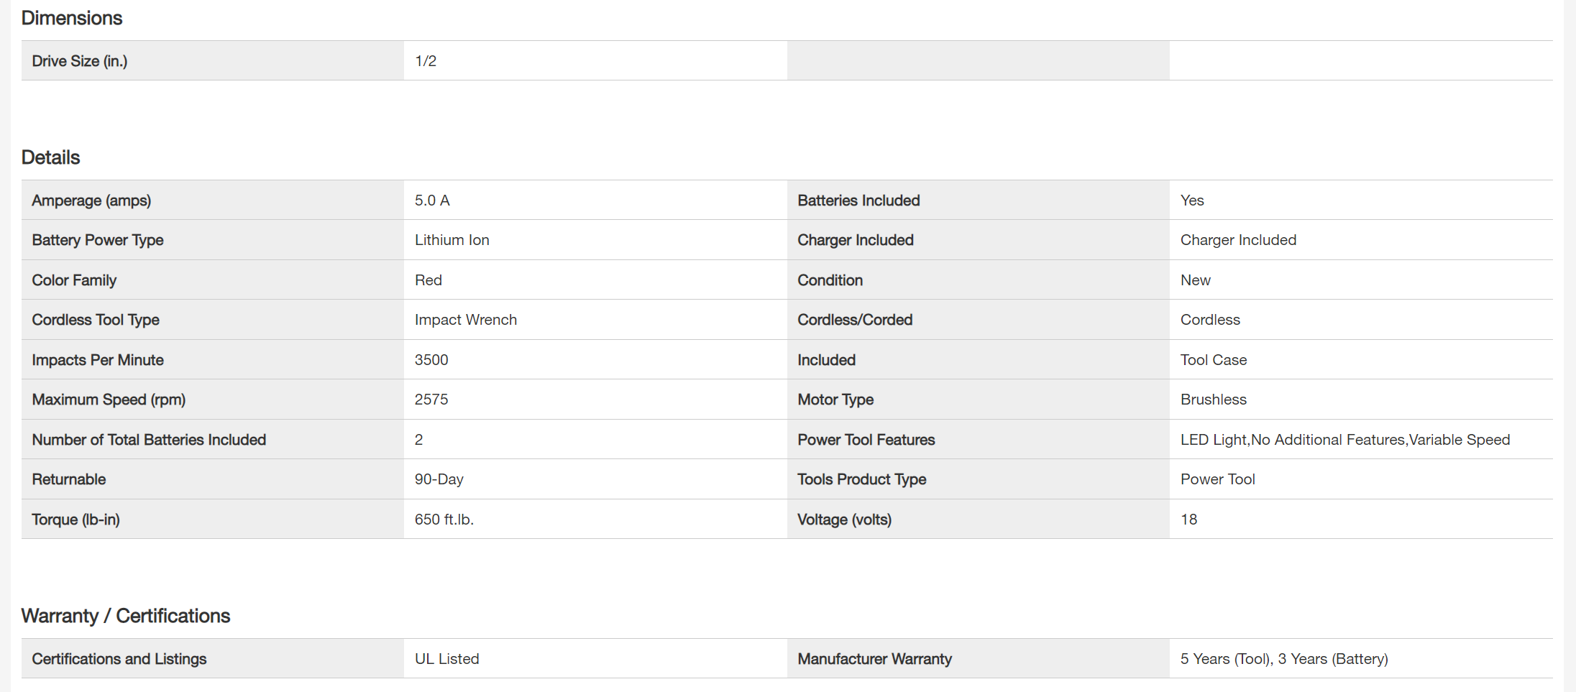Screen dimensions: 1576x692
Task: Click the UL Listed certification value
Action: (x=446, y=659)
